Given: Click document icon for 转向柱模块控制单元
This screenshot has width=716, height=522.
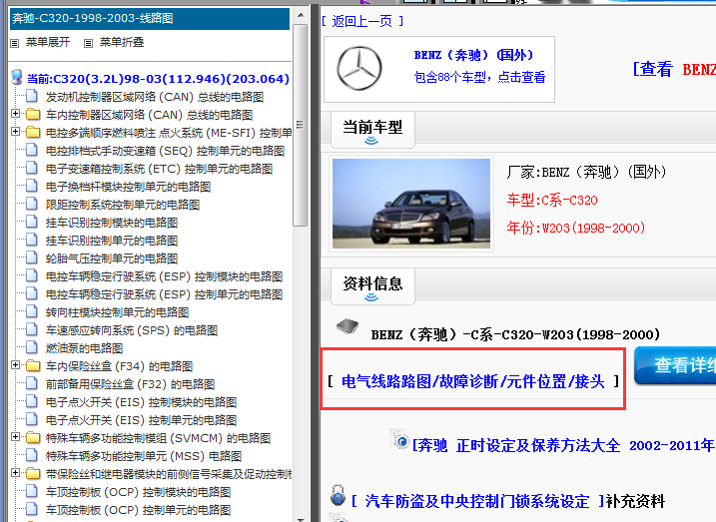Looking at the screenshot, I should click(x=32, y=311).
